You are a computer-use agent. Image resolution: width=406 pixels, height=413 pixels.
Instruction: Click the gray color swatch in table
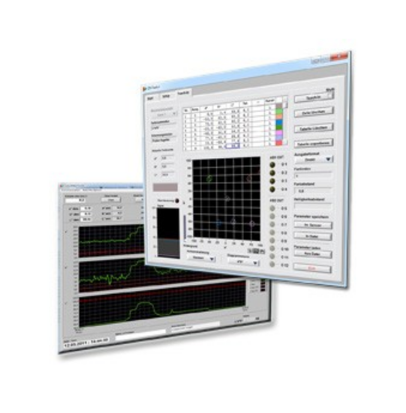pyautogui.click(x=279, y=106)
